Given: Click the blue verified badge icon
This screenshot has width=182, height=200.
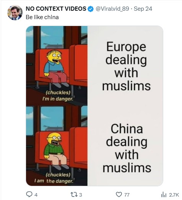Looking at the screenshot, I should [x=90, y=9].
